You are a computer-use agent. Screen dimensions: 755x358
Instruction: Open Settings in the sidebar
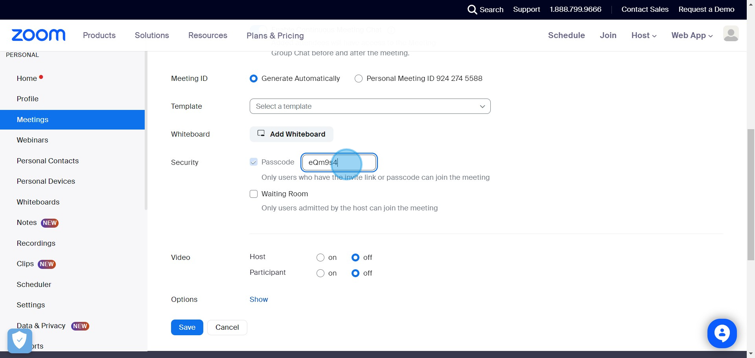pyautogui.click(x=31, y=305)
